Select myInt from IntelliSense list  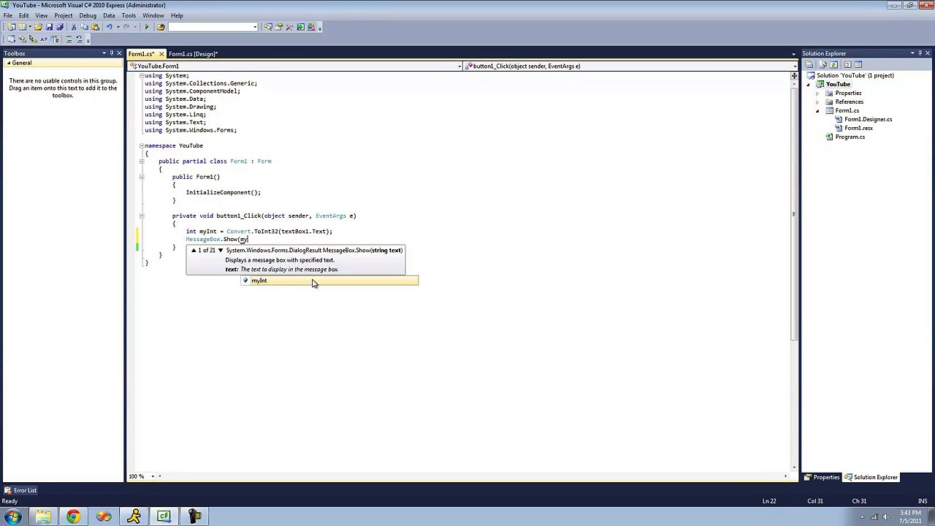(x=329, y=281)
